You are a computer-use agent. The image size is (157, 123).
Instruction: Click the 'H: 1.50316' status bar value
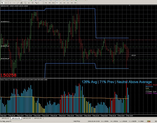pos(114,121)
